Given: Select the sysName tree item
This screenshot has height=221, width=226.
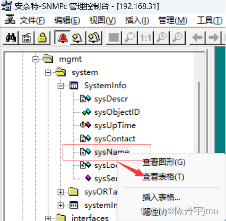Looking at the screenshot, I should pyautogui.click(x=112, y=152).
